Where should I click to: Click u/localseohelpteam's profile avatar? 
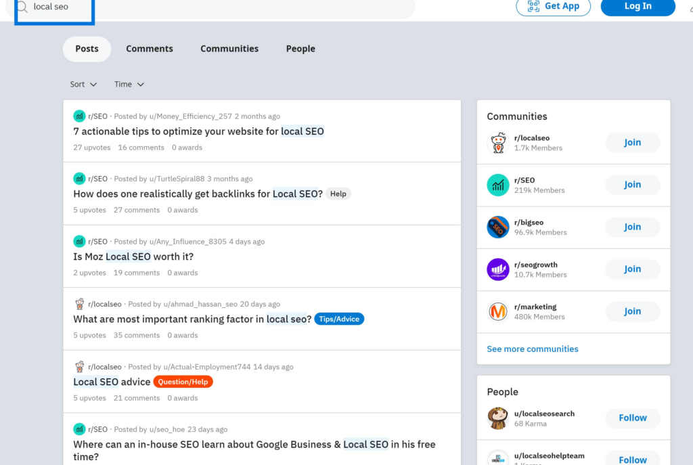click(x=497, y=458)
